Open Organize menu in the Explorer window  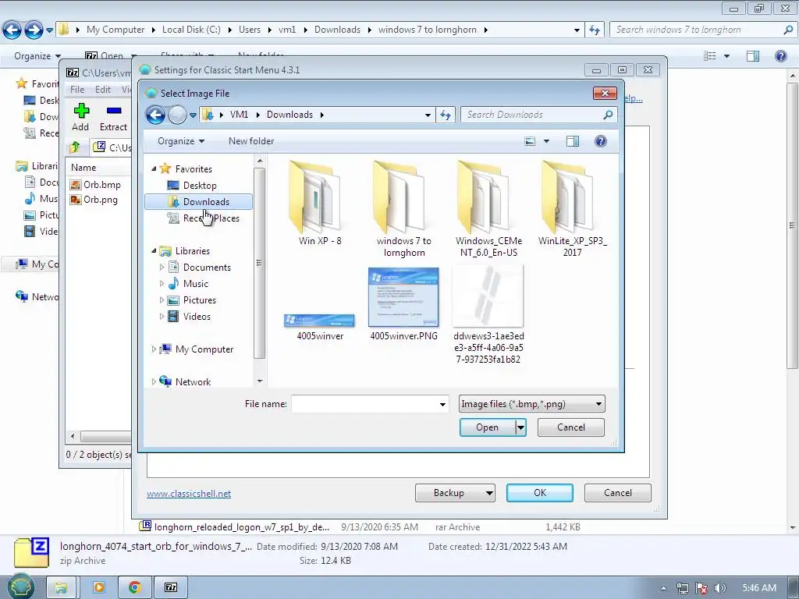(x=37, y=56)
